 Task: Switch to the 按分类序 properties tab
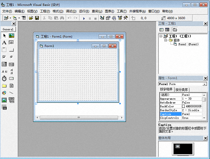182,90
